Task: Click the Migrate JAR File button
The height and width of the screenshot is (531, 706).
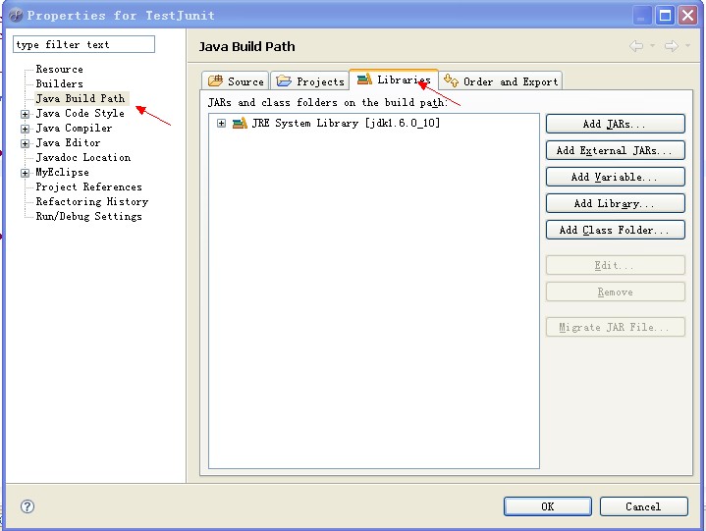Action: click(x=615, y=327)
